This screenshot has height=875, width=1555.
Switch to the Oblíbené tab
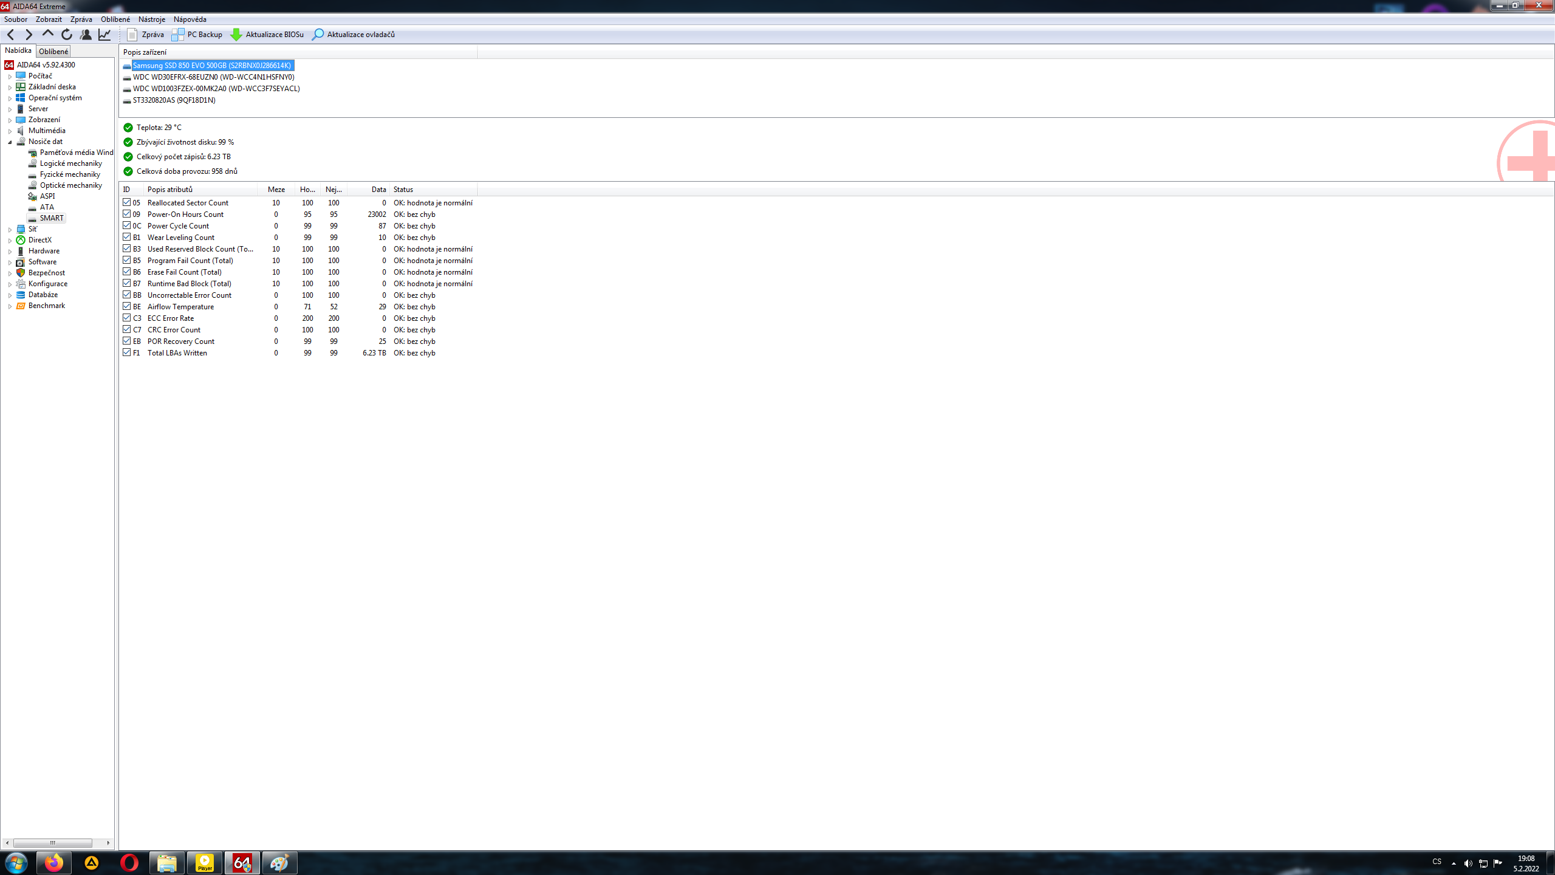(x=53, y=52)
